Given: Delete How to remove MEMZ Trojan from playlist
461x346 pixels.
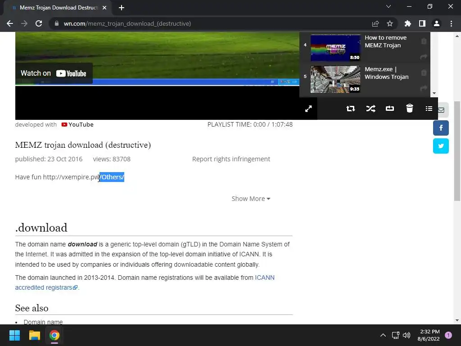Looking at the screenshot, I should tap(424, 41).
